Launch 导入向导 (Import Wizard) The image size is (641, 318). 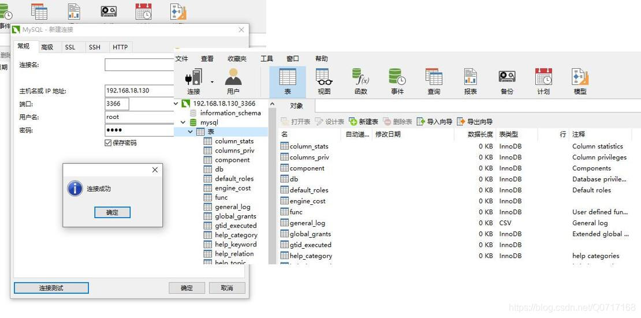[435, 121]
